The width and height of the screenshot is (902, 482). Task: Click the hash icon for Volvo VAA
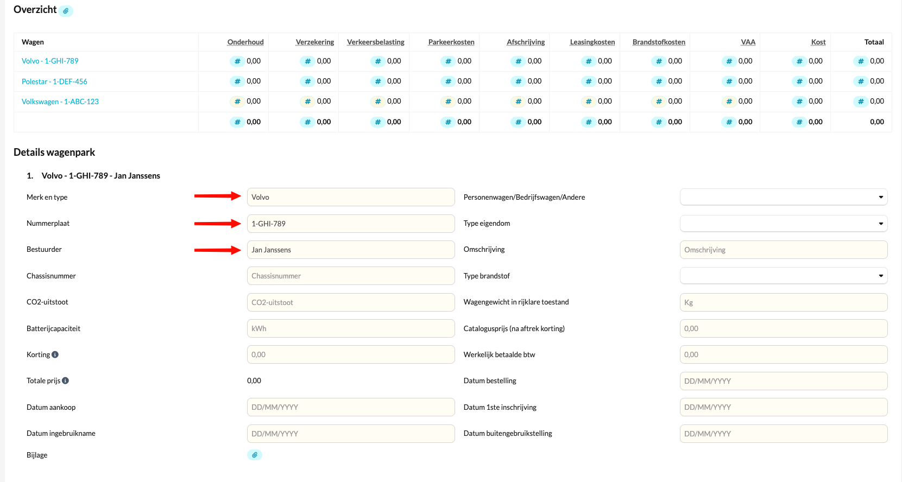point(729,61)
